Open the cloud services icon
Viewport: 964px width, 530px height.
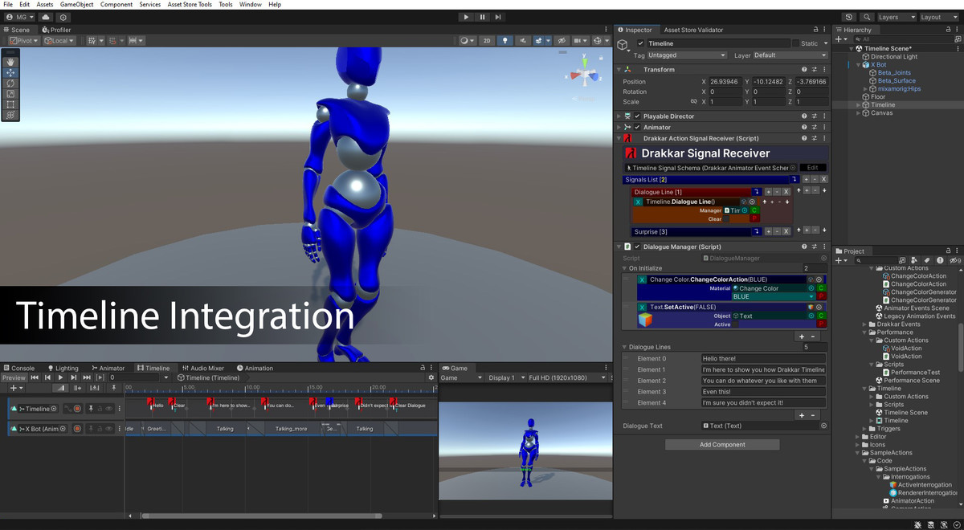[46, 17]
